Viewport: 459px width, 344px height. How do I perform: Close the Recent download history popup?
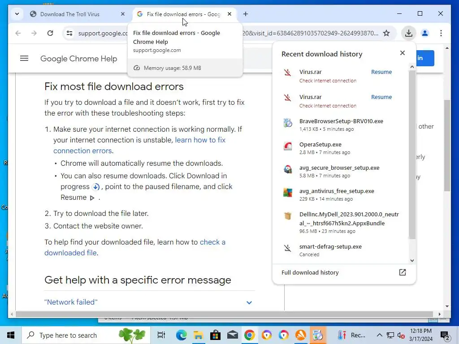(403, 53)
